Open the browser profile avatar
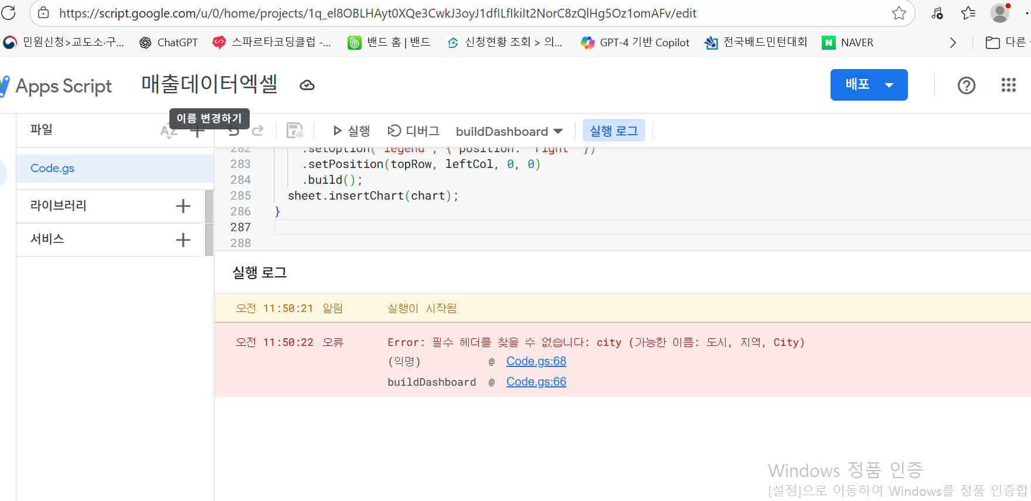This screenshot has width=1031, height=501. click(x=1000, y=13)
